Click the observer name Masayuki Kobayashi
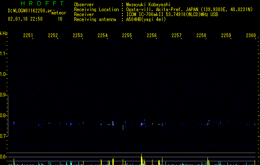 tap(148, 5)
